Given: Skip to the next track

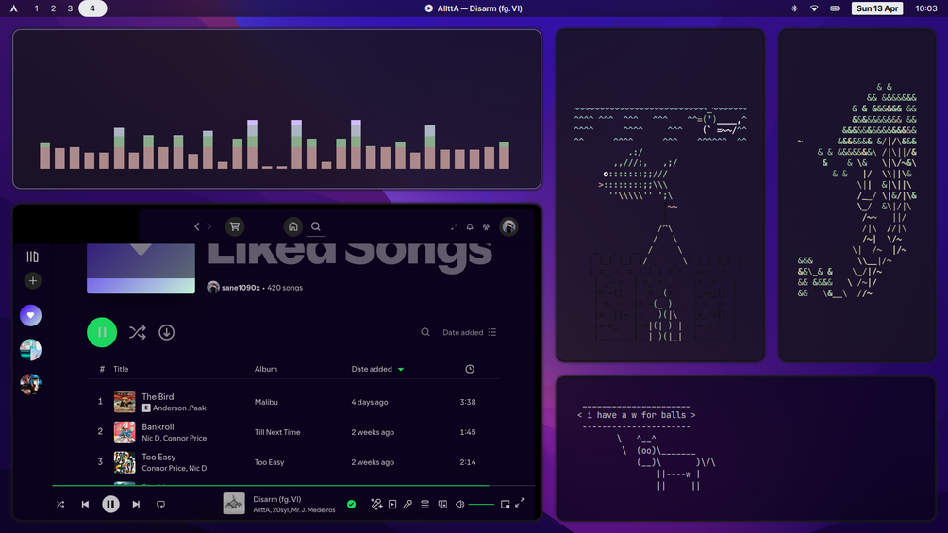Looking at the screenshot, I should tap(136, 504).
